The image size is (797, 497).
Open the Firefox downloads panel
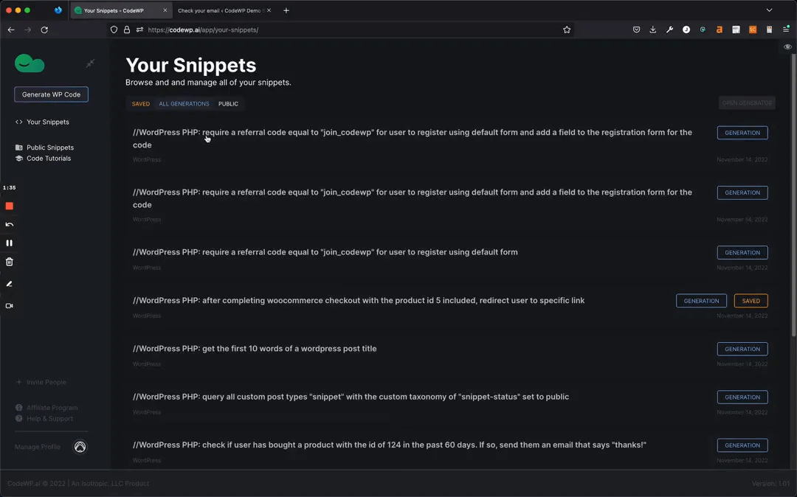653,30
